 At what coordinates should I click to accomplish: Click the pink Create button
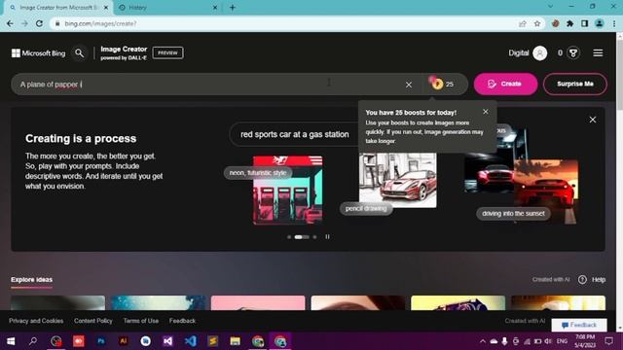point(505,84)
